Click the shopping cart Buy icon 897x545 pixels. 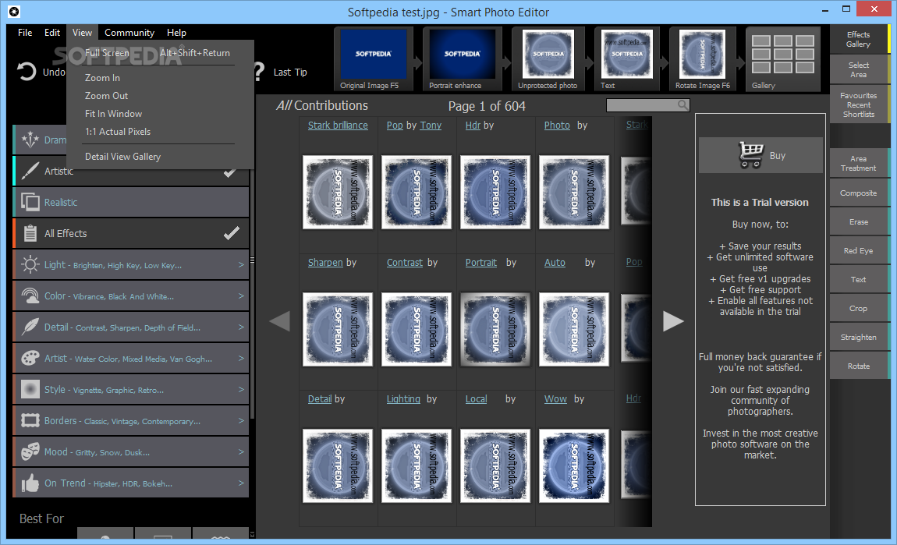tap(750, 155)
